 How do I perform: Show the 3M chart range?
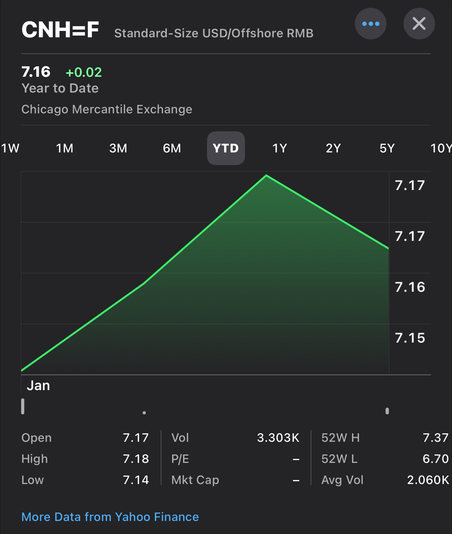118,148
